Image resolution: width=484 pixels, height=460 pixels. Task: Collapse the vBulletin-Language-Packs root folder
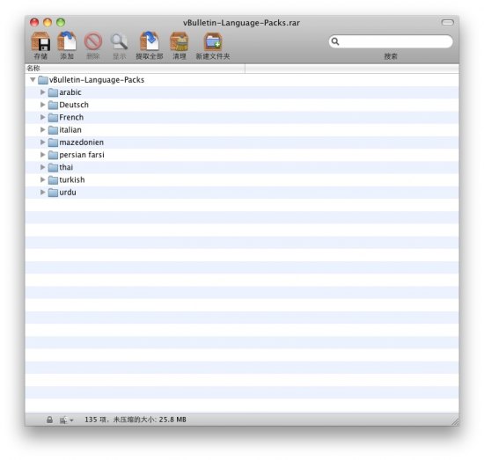click(x=33, y=79)
